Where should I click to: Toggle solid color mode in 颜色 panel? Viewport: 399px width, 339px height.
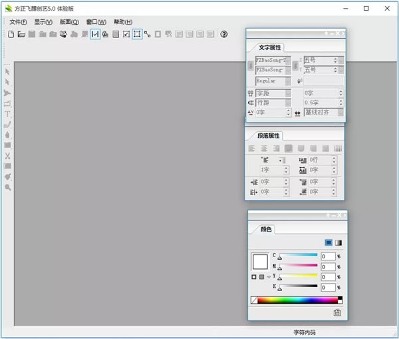tap(329, 243)
